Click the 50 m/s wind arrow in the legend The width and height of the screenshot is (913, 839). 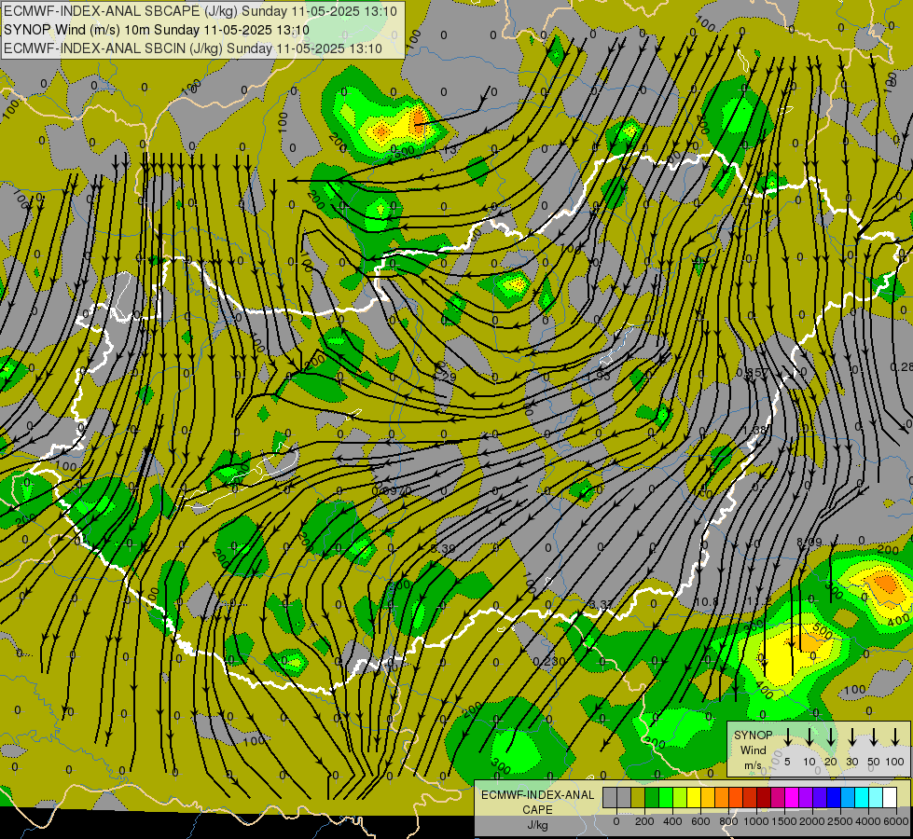874,737
